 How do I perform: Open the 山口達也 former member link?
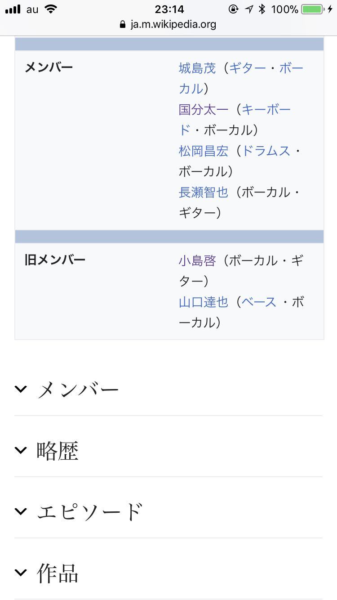click(x=203, y=302)
